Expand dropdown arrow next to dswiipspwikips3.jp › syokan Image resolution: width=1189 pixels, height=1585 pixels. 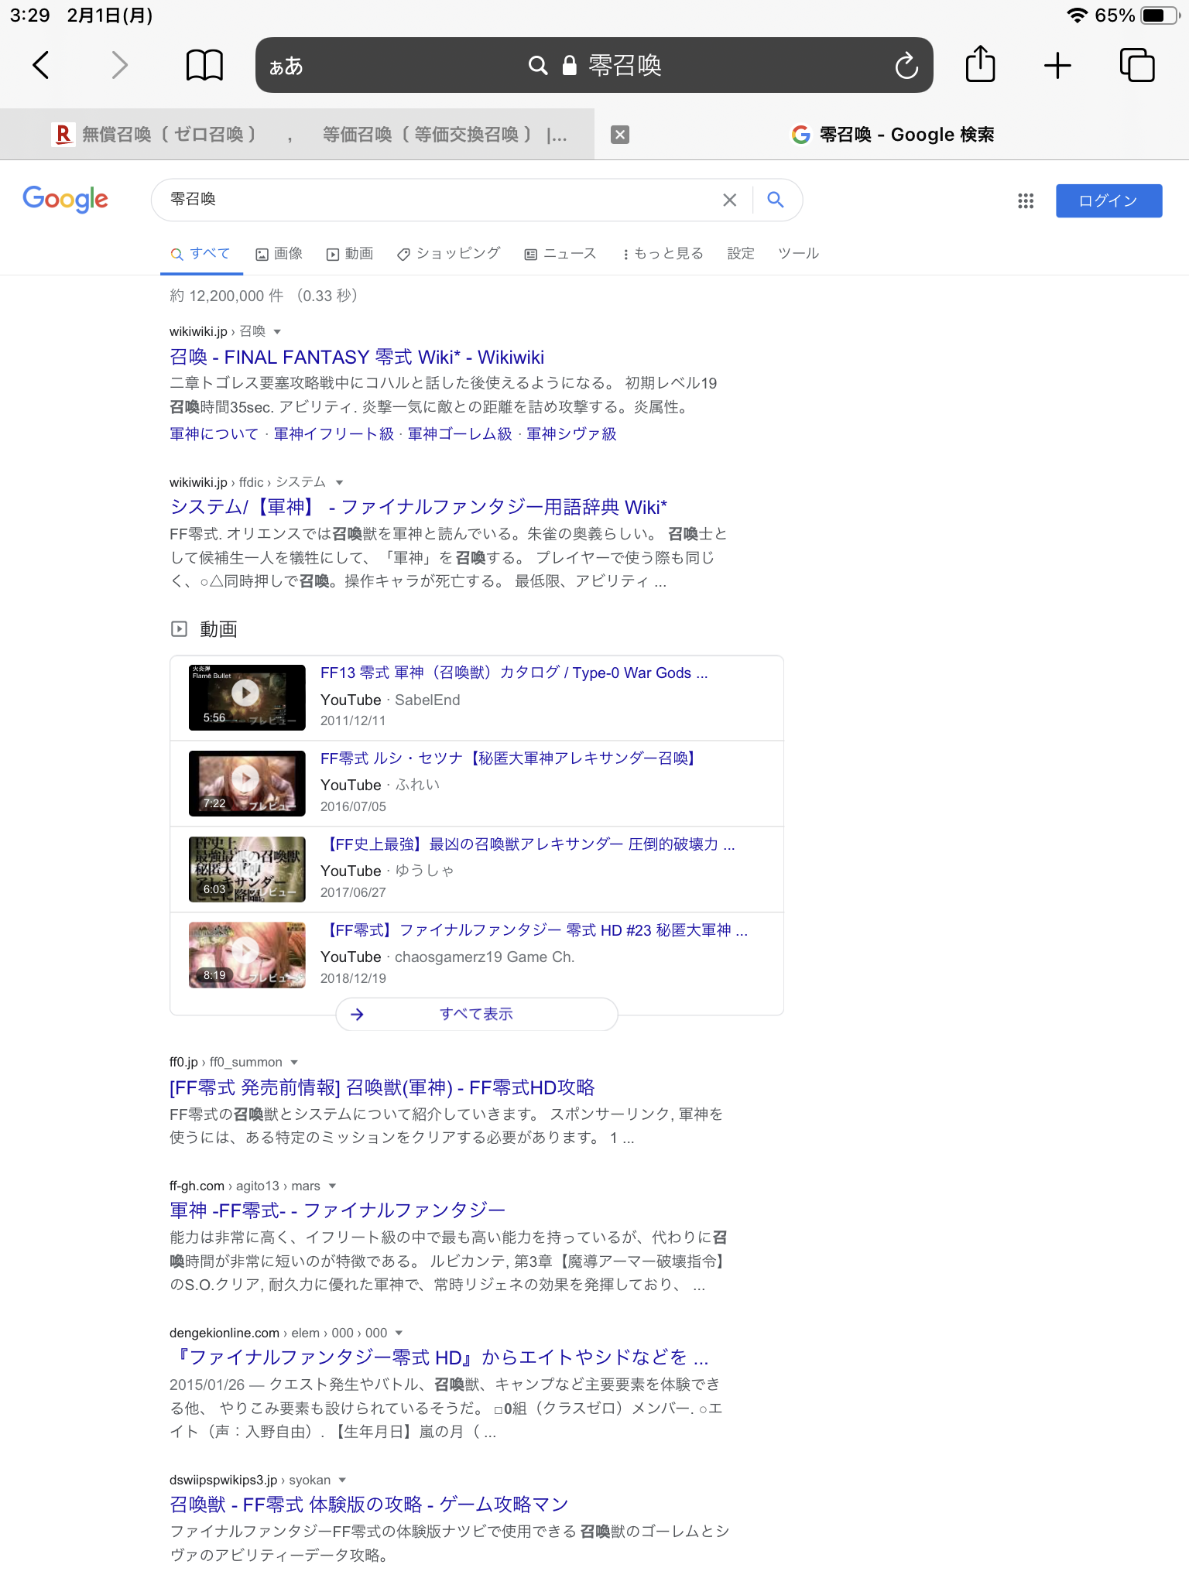[x=342, y=1481]
